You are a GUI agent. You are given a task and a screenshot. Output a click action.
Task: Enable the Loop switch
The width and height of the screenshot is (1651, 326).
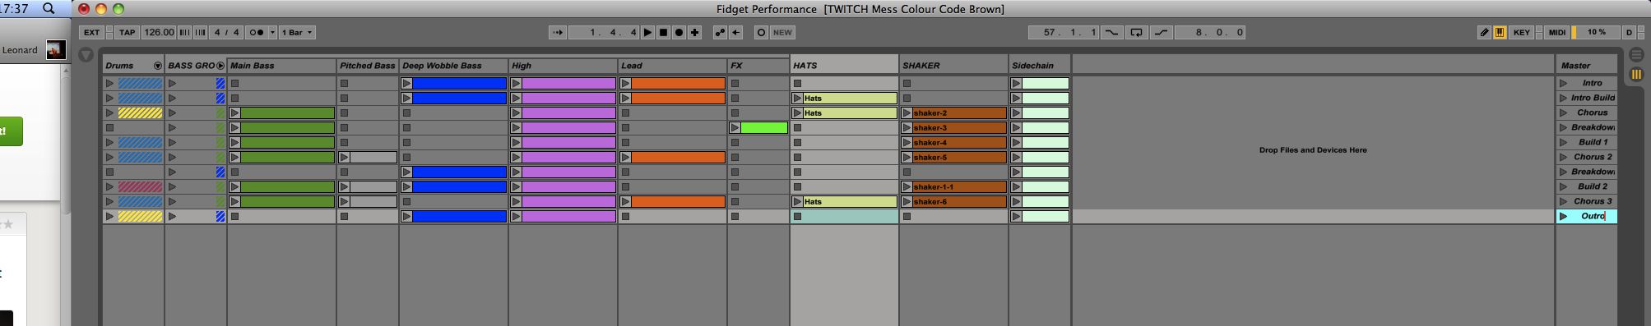coord(1136,33)
